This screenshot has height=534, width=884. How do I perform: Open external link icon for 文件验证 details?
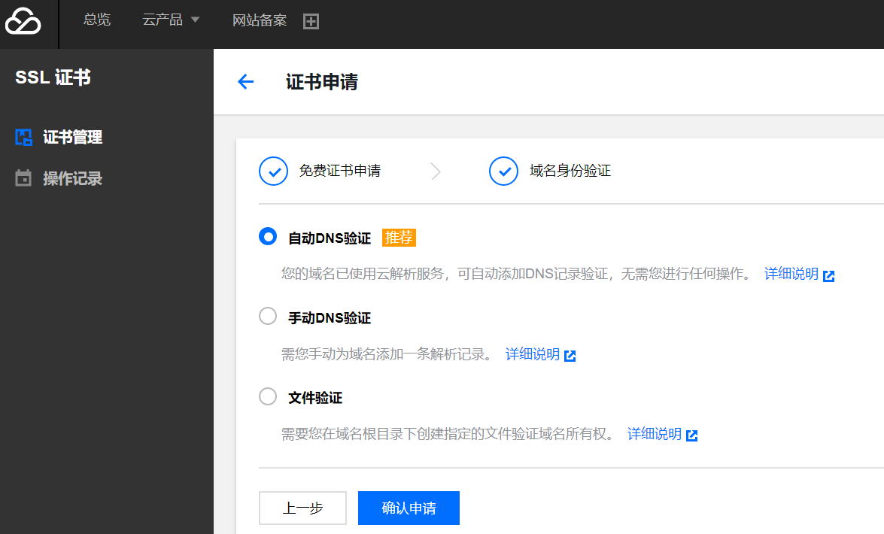pos(691,435)
